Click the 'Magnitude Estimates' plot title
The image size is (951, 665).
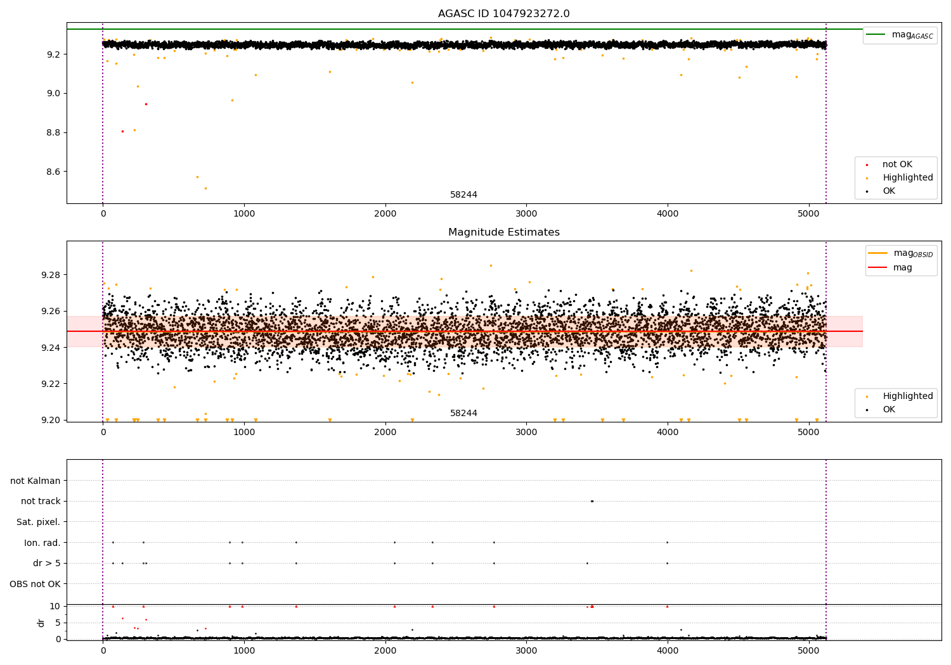click(503, 232)
